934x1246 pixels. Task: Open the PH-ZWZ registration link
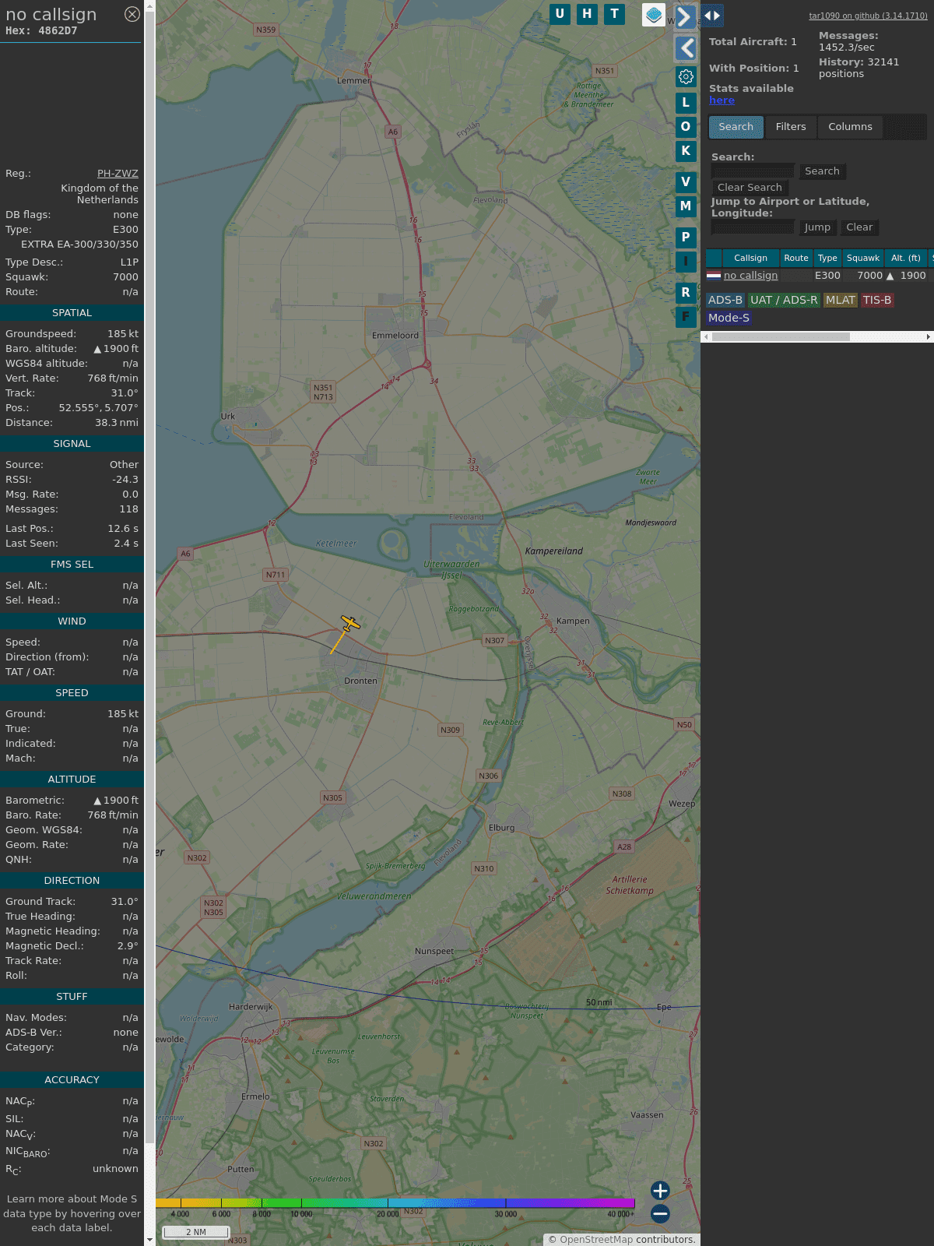click(118, 174)
